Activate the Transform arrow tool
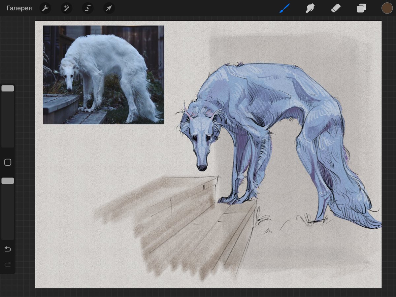The width and height of the screenshot is (396, 297). (109, 8)
